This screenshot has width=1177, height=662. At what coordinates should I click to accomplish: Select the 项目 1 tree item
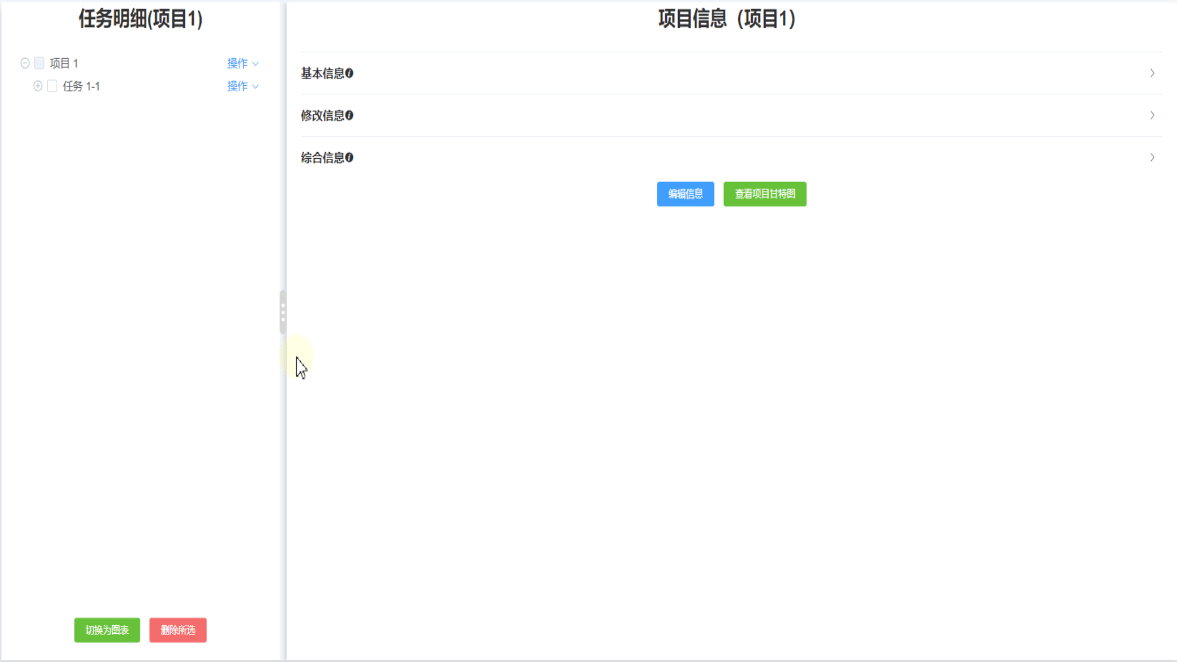(x=63, y=63)
